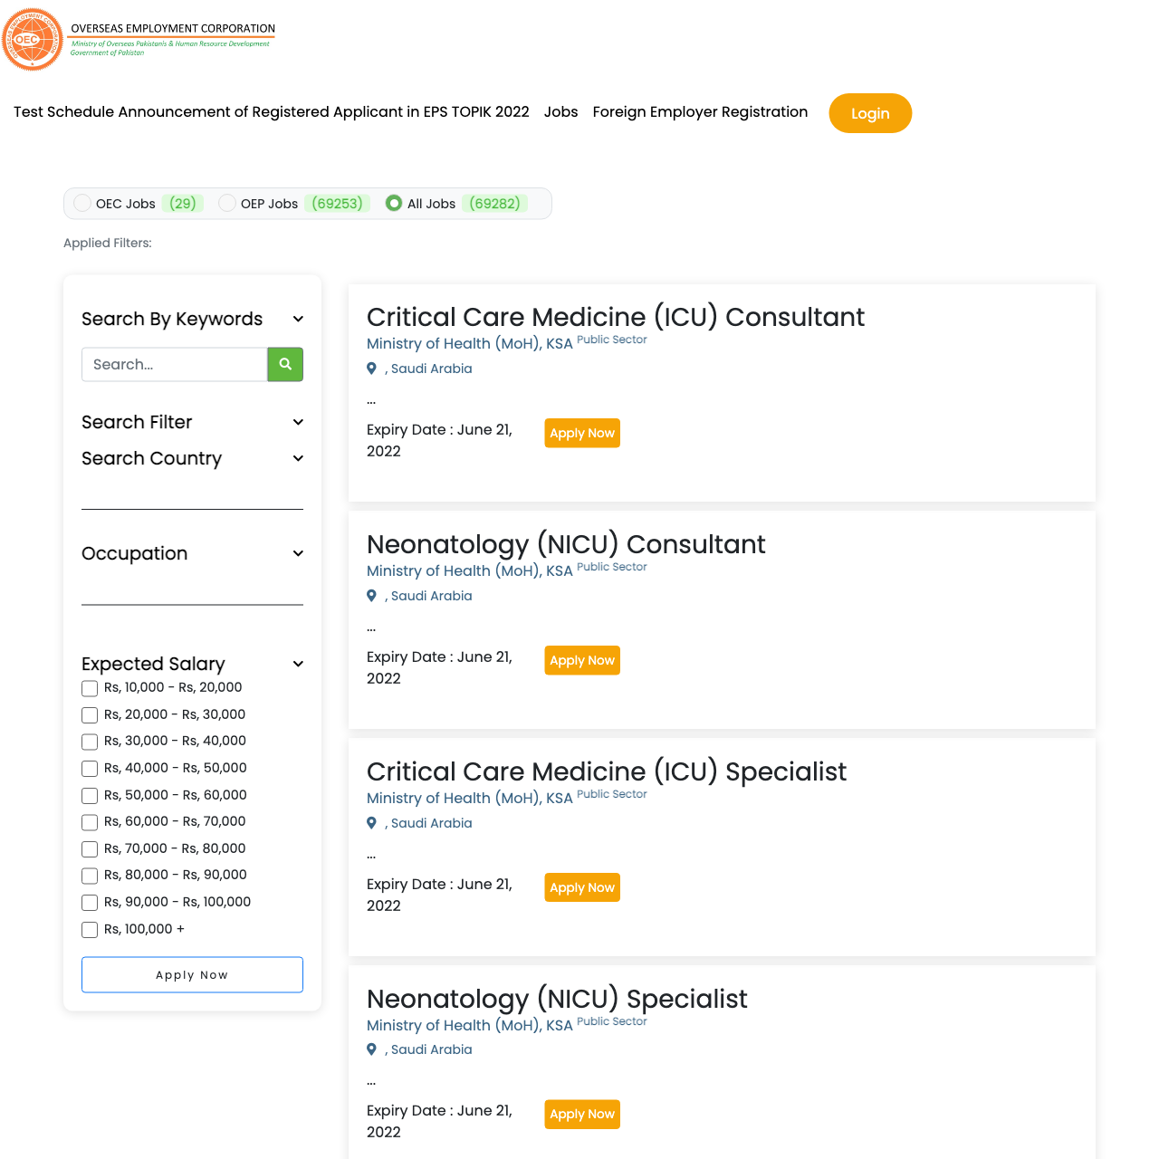
Task: Click Saudi Arabia location on NICU Consultant card
Action: coord(428,596)
